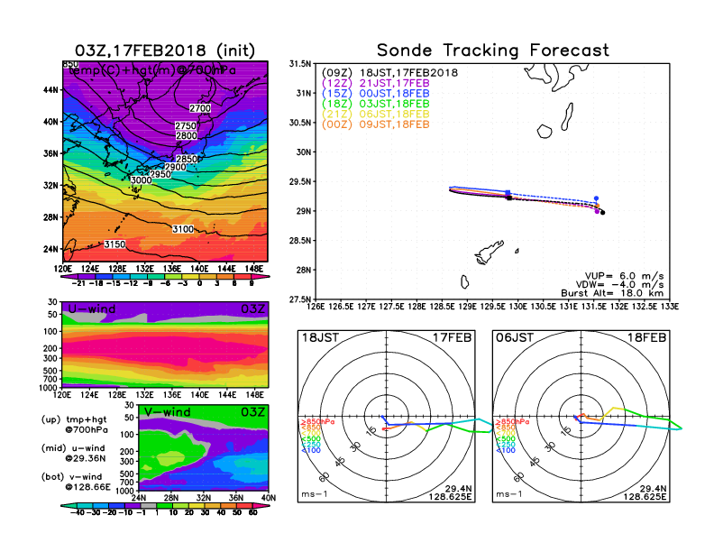Click "06JST" on the right hodograph
714x552 pixels.
[x=515, y=338]
